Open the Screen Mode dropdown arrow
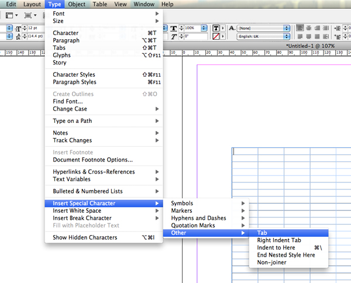The height and width of the screenshot is (283, 351). (35, 15)
